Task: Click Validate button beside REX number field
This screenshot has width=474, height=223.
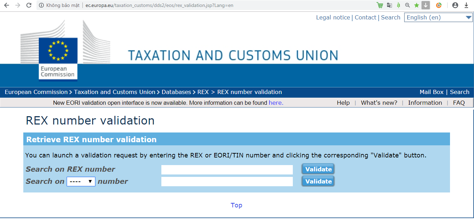Action: click(x=318, y=169)
